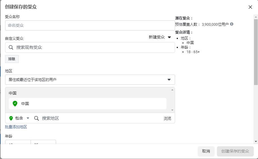This screenshot has width=258, height=159.
Task: Click the magnifier icon beside 搜索地区
Action: 37,118
